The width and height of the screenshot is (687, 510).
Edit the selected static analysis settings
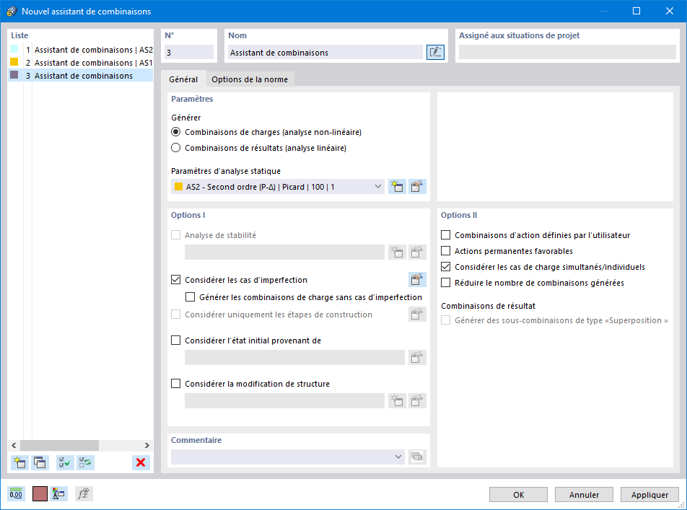417,186
